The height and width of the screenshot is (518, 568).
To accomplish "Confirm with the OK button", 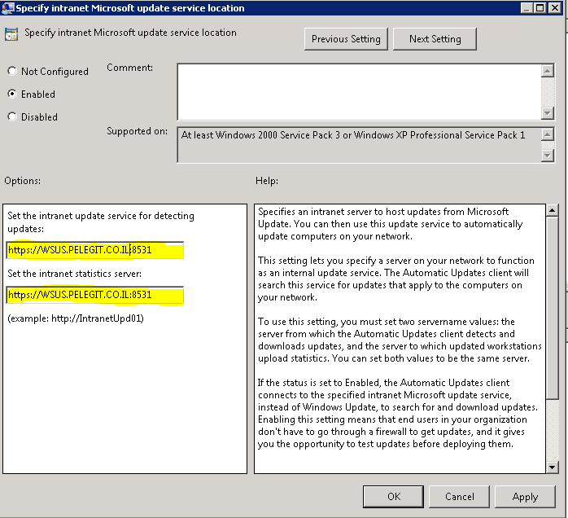I will pyautogui.click(x=393, y=496).
